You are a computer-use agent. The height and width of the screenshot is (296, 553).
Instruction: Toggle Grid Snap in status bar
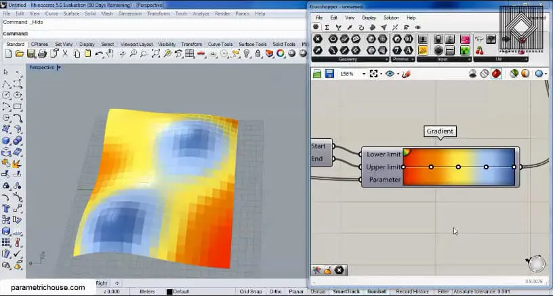[x=251, y=291]
